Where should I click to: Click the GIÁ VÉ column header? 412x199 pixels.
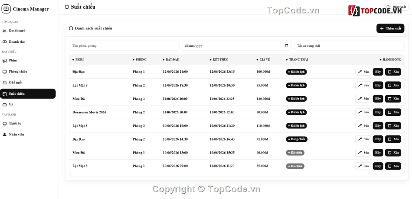click(263, 60)
